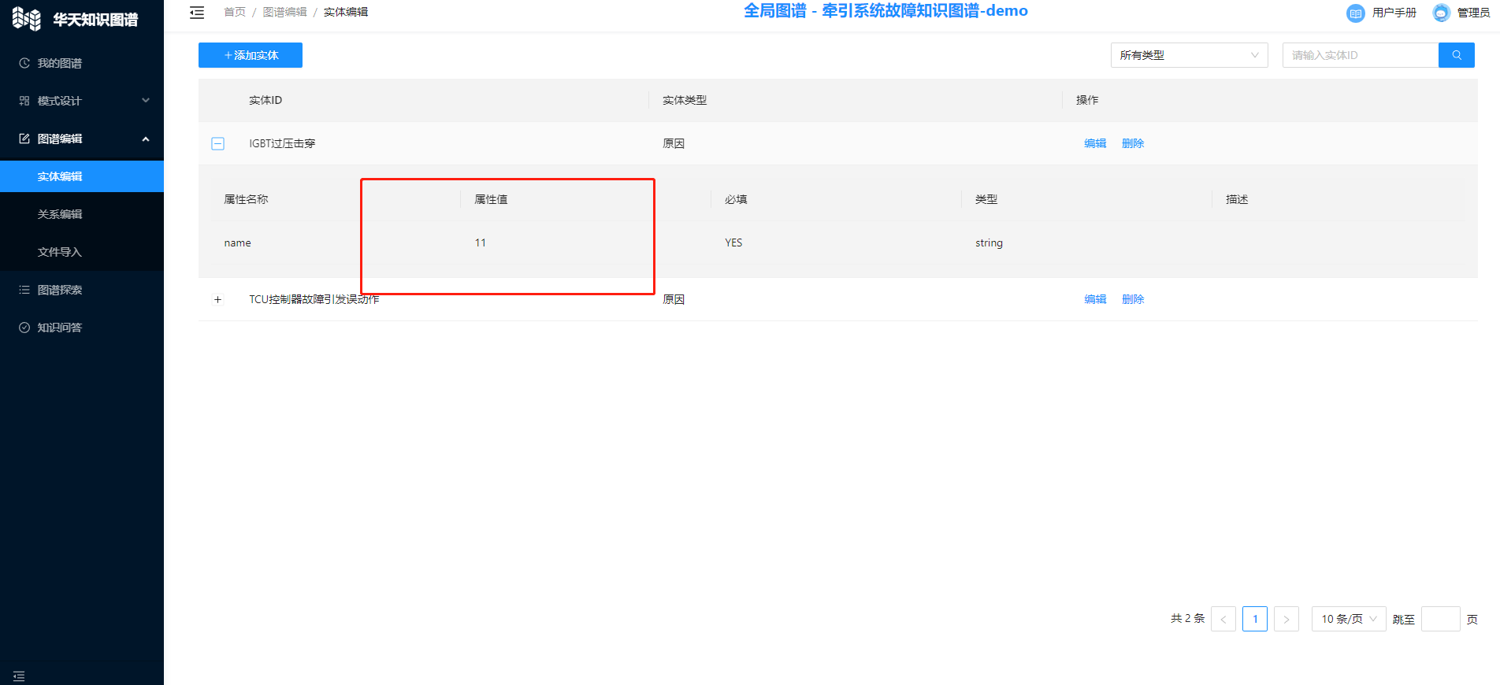Screen dimensions: 1500x685
Task: Click the 添加实体 button
Action: [x=251, y=55]
